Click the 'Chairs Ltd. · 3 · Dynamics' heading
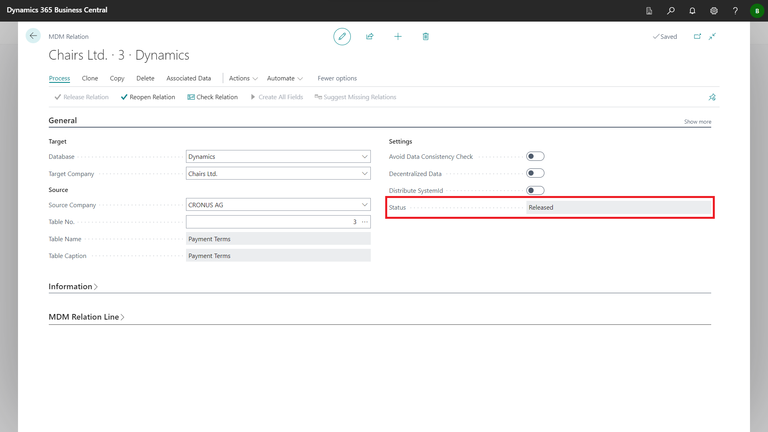Viewport: 768px width, 432px height. click(x=119, y=55)
